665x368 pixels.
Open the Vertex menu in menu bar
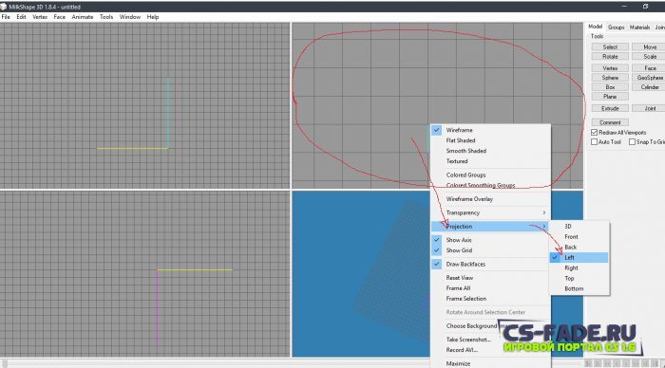click(40, 17)
